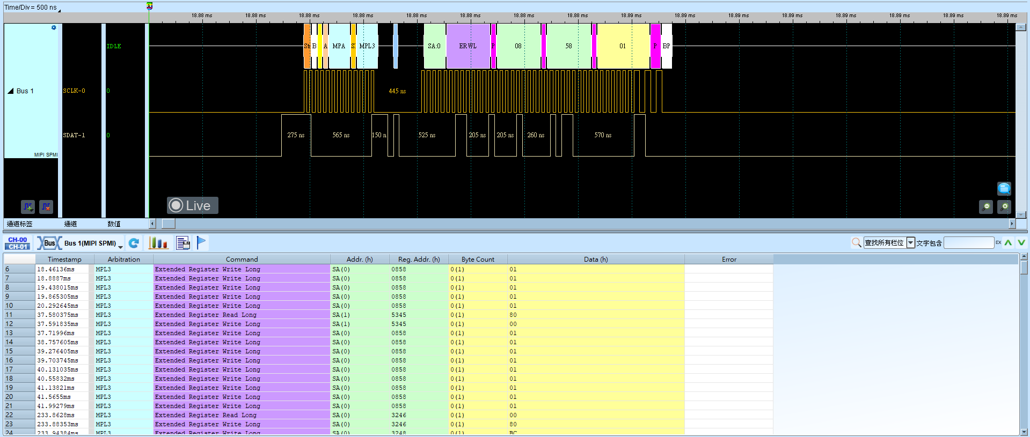Find previous match with green up arrow
This screenshot has height=437, width=1030.
1009,243
